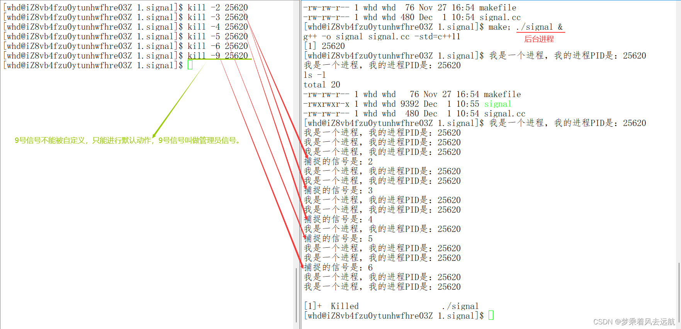Click the '[1]+ Killed' status text
This screenshot has height=329, width=681.
331,306
